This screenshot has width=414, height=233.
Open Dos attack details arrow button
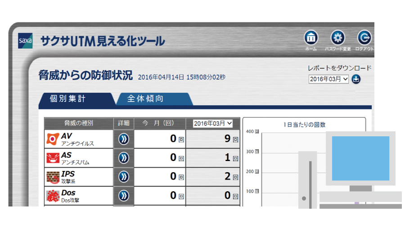click(x=124, y=196)
